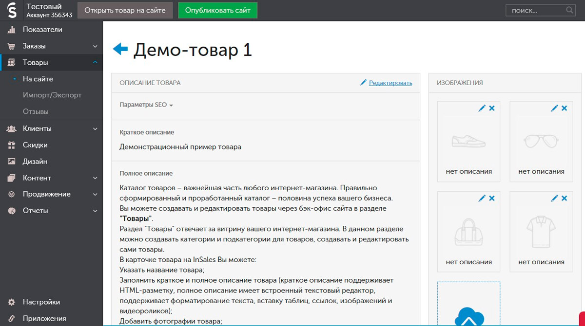Click the Контент sidebar icon

(12, 178)
